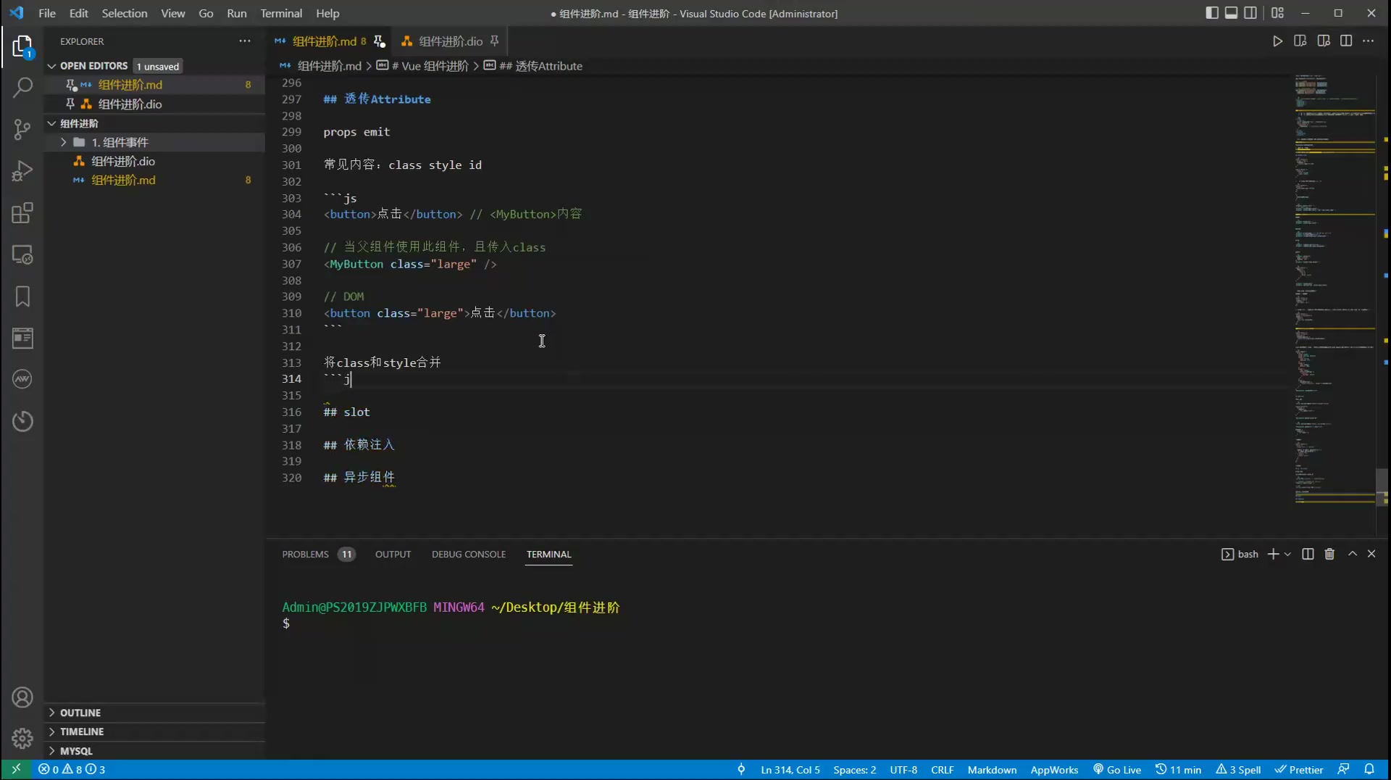Toggle Secondary Side Bar visibility
Viewport: 1391px width, 780px height.
click(x=1250, y=13)
